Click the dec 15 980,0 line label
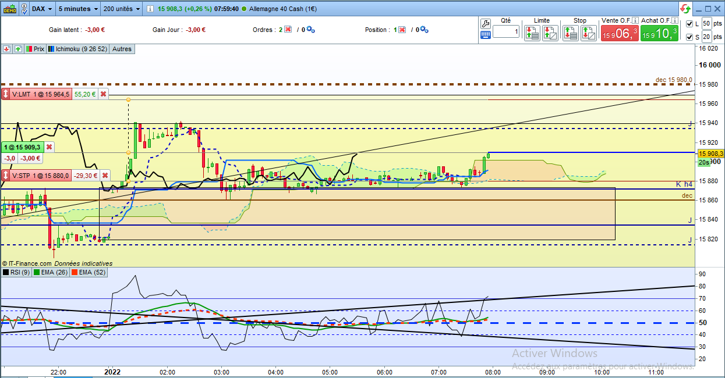The image size is (725, 378). (674, 80)
